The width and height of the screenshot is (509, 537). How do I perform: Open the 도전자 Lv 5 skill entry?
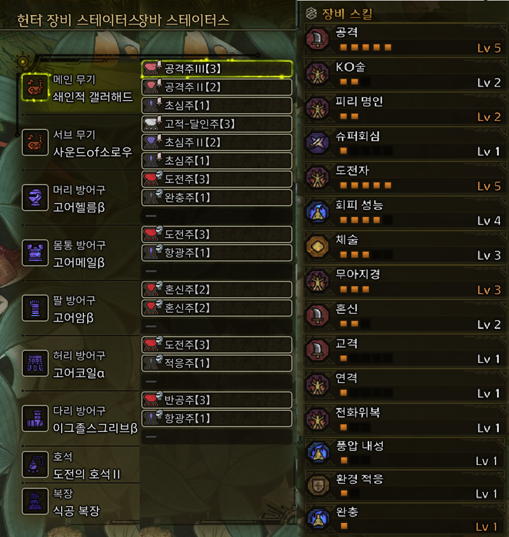(405, 178)
